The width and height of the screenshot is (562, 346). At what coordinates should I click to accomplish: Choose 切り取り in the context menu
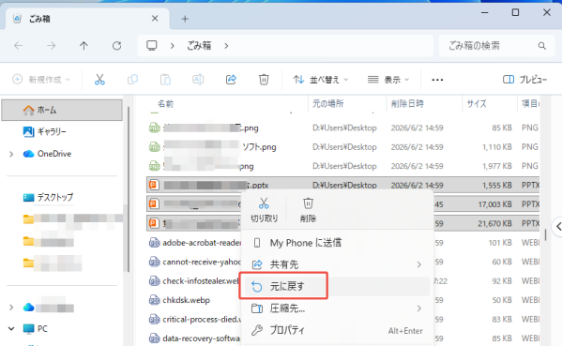265,210
